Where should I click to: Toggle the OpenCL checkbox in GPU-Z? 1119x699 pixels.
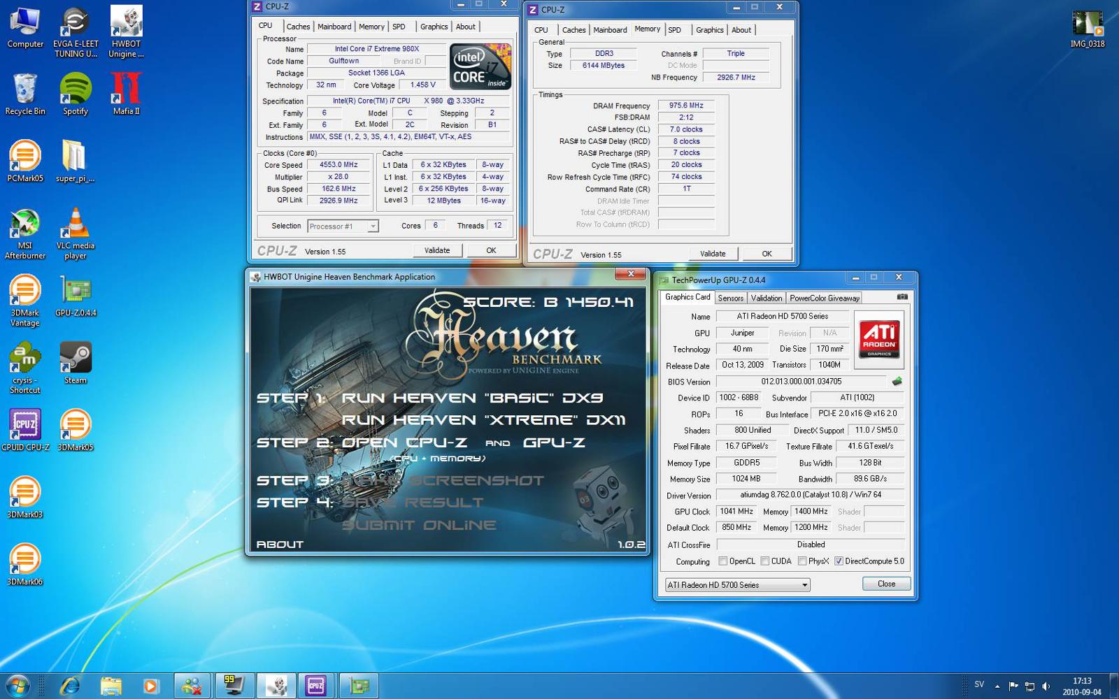[723, 561]
